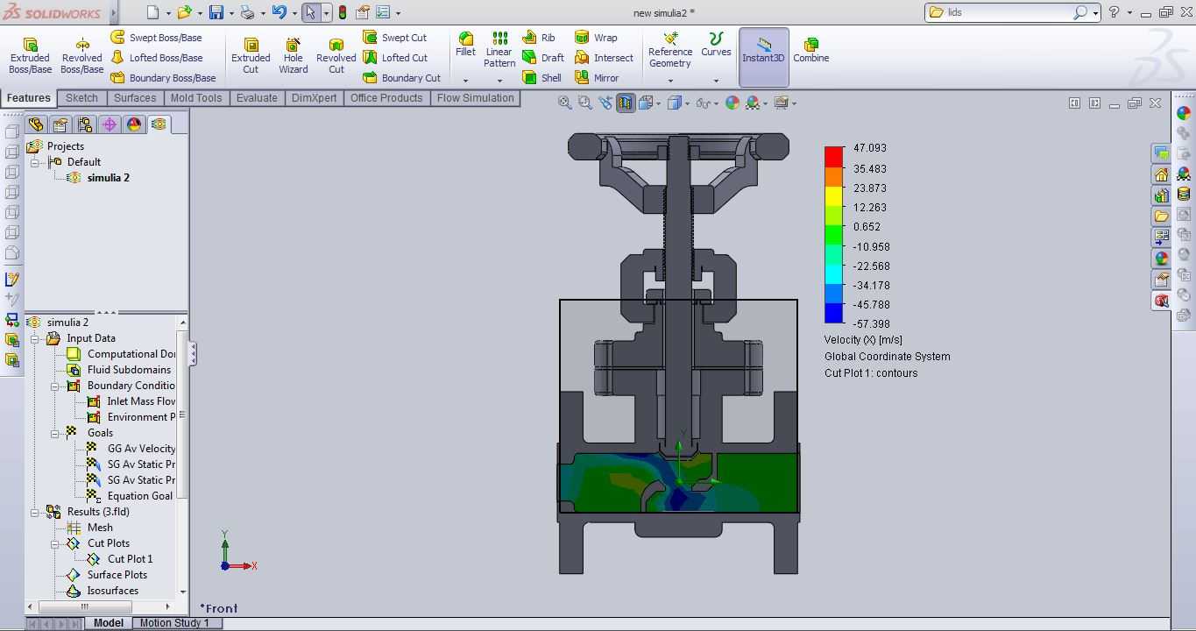This screenshot has width=1196, height=631.
Task: Open the Reference Geometry tool
Action: click(670, 51)
